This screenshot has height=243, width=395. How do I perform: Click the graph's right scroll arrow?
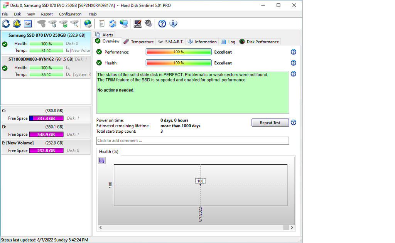[x=292, y=228]
